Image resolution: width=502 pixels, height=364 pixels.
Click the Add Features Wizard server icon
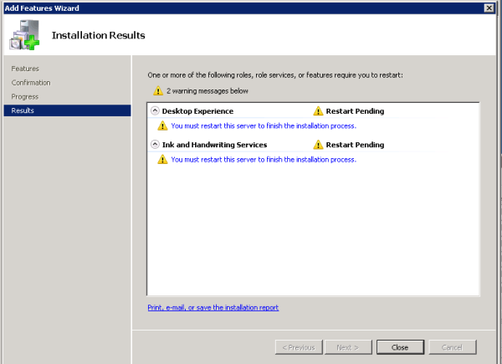(24, 34)
